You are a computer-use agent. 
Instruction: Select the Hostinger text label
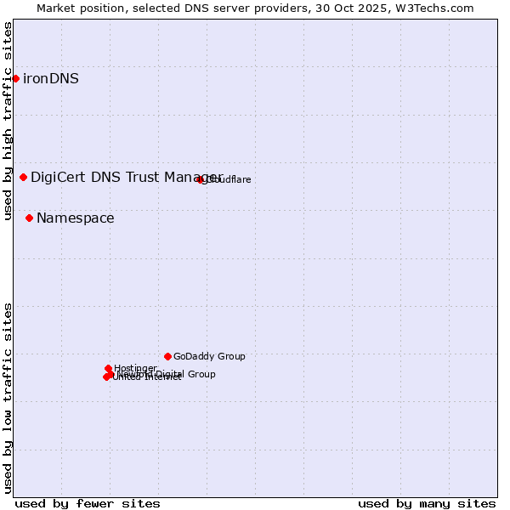pos(136,368)
